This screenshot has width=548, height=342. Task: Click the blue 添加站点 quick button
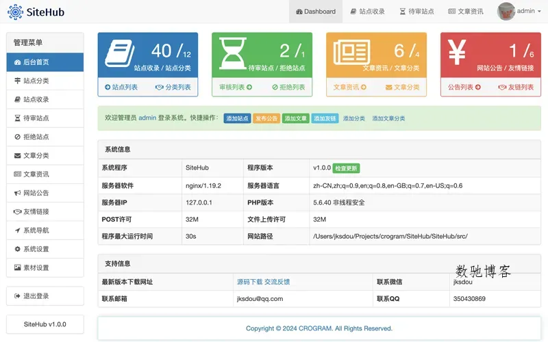coord(237,118)
